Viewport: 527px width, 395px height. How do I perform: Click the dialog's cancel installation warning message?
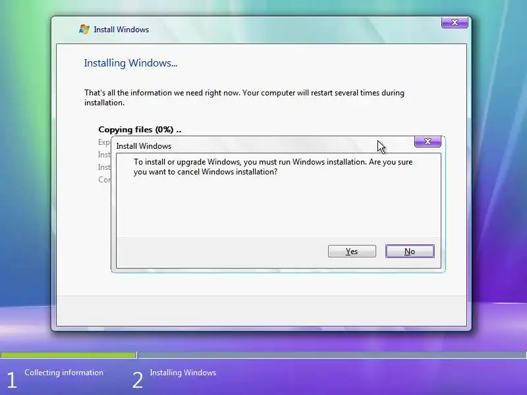pos(273,167)
